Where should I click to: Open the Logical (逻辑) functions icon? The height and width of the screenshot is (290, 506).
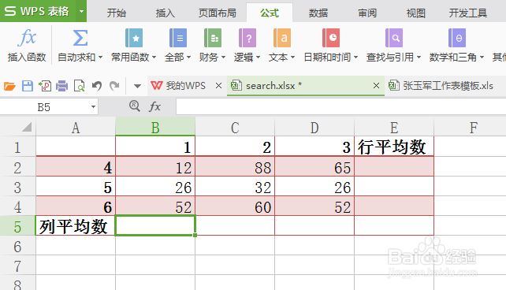point(247,38)
